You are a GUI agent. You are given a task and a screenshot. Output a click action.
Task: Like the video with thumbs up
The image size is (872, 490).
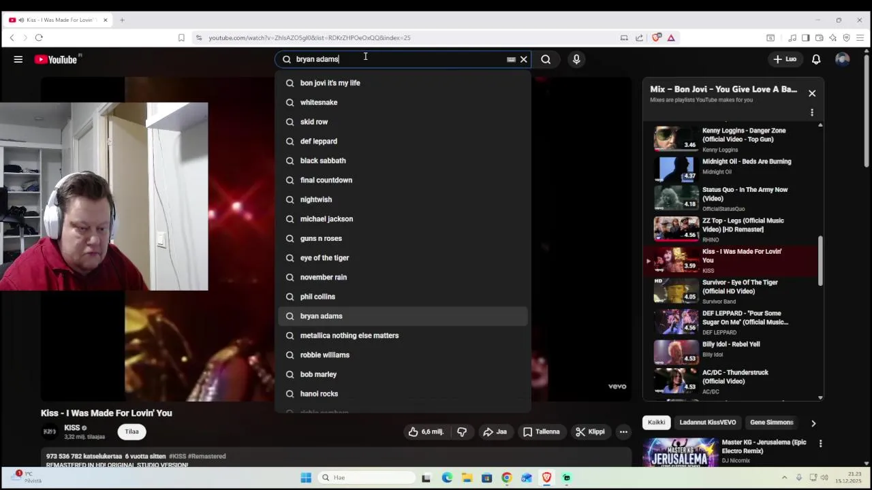pos(426,431)
